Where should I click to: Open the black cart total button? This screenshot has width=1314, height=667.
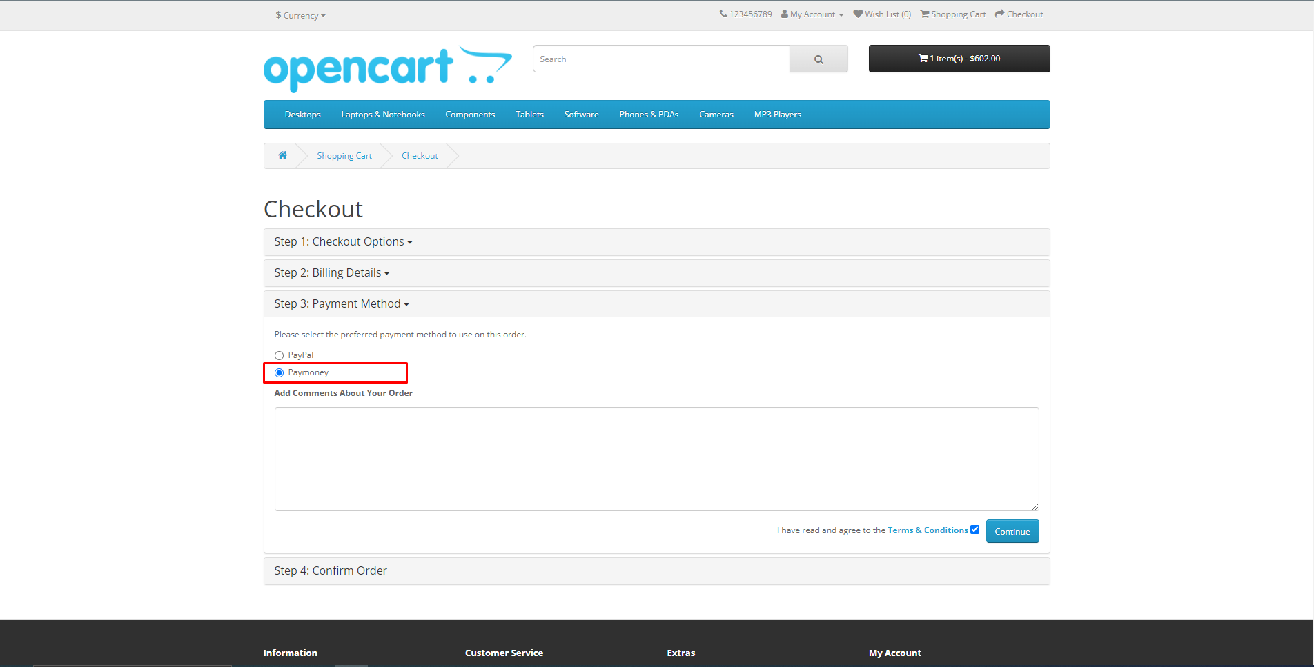[x=959, y=59]
